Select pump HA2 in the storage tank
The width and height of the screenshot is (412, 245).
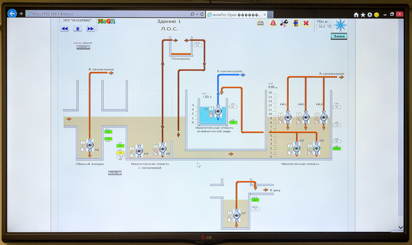point(306,117)
